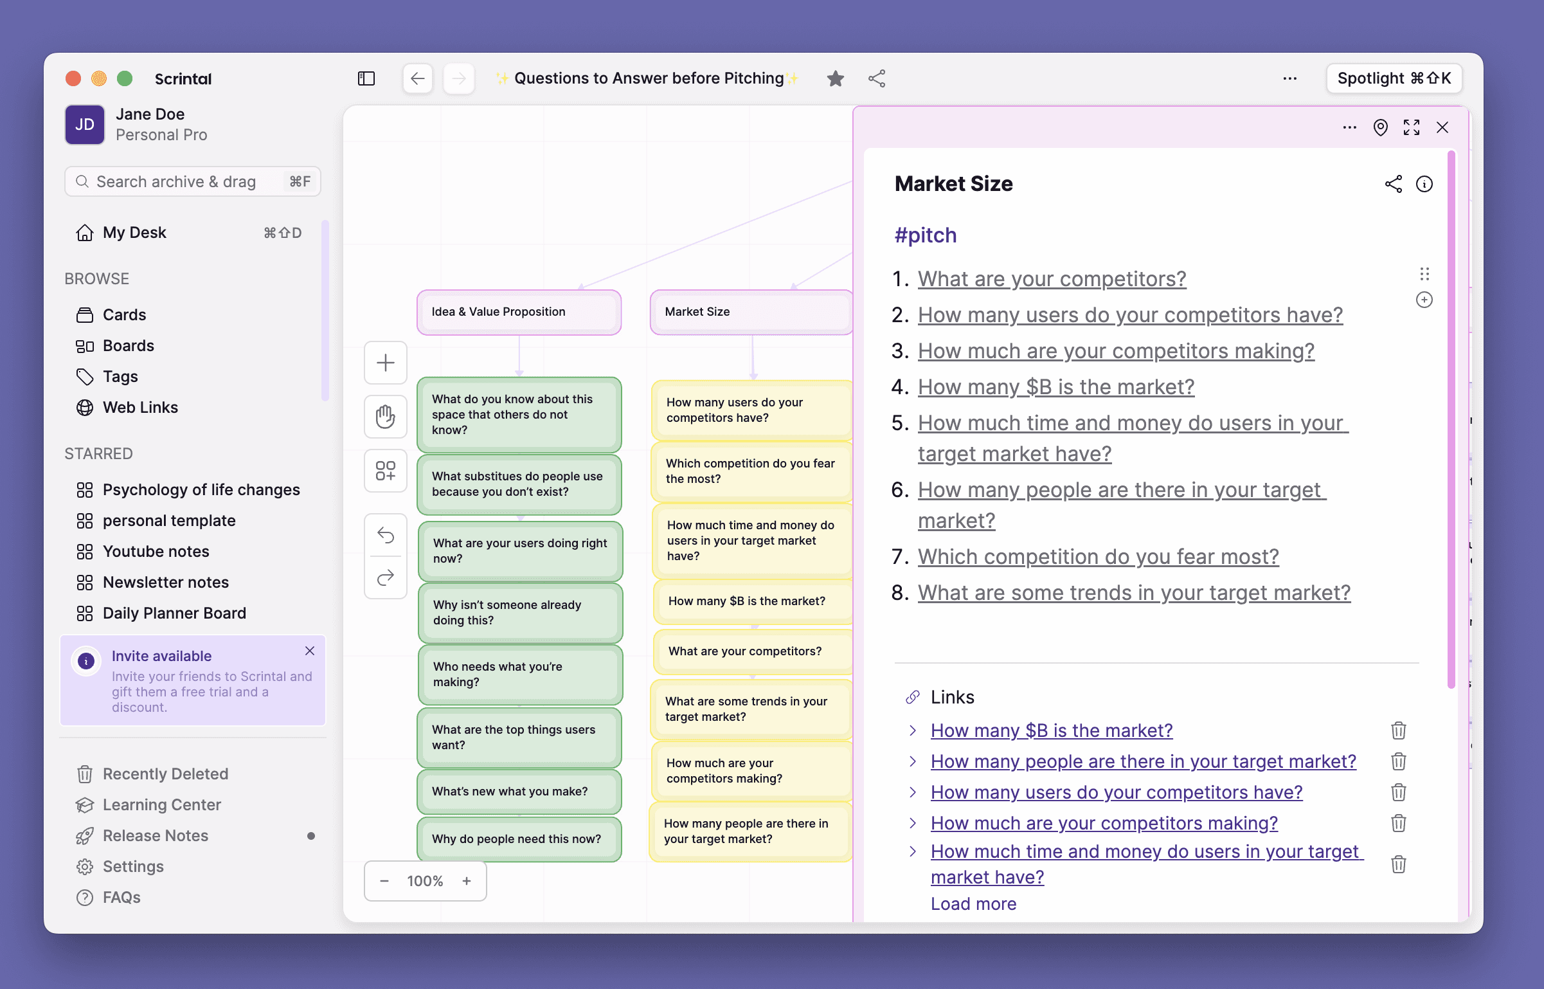1544x989 pixels.
Task: Expand the card panel to fullscreen
Action: point(1412,127)
